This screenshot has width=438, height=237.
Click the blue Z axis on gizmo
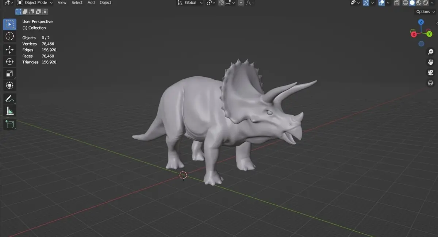421,22
